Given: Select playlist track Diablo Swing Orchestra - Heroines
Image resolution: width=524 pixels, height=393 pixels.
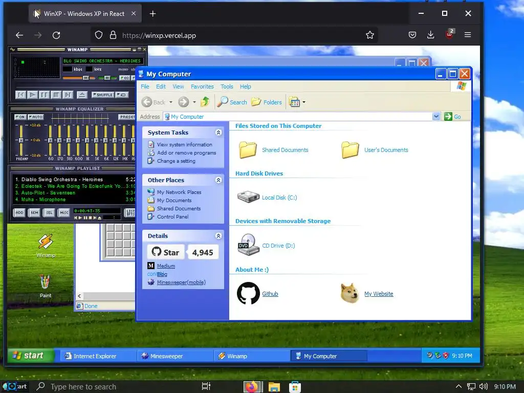Looking at the screenshot, I should click(75, 180).
